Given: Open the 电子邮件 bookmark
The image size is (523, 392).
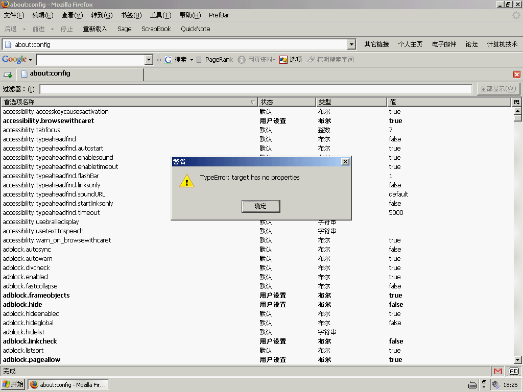Looking at the screenshot, I should pos(444,44).
